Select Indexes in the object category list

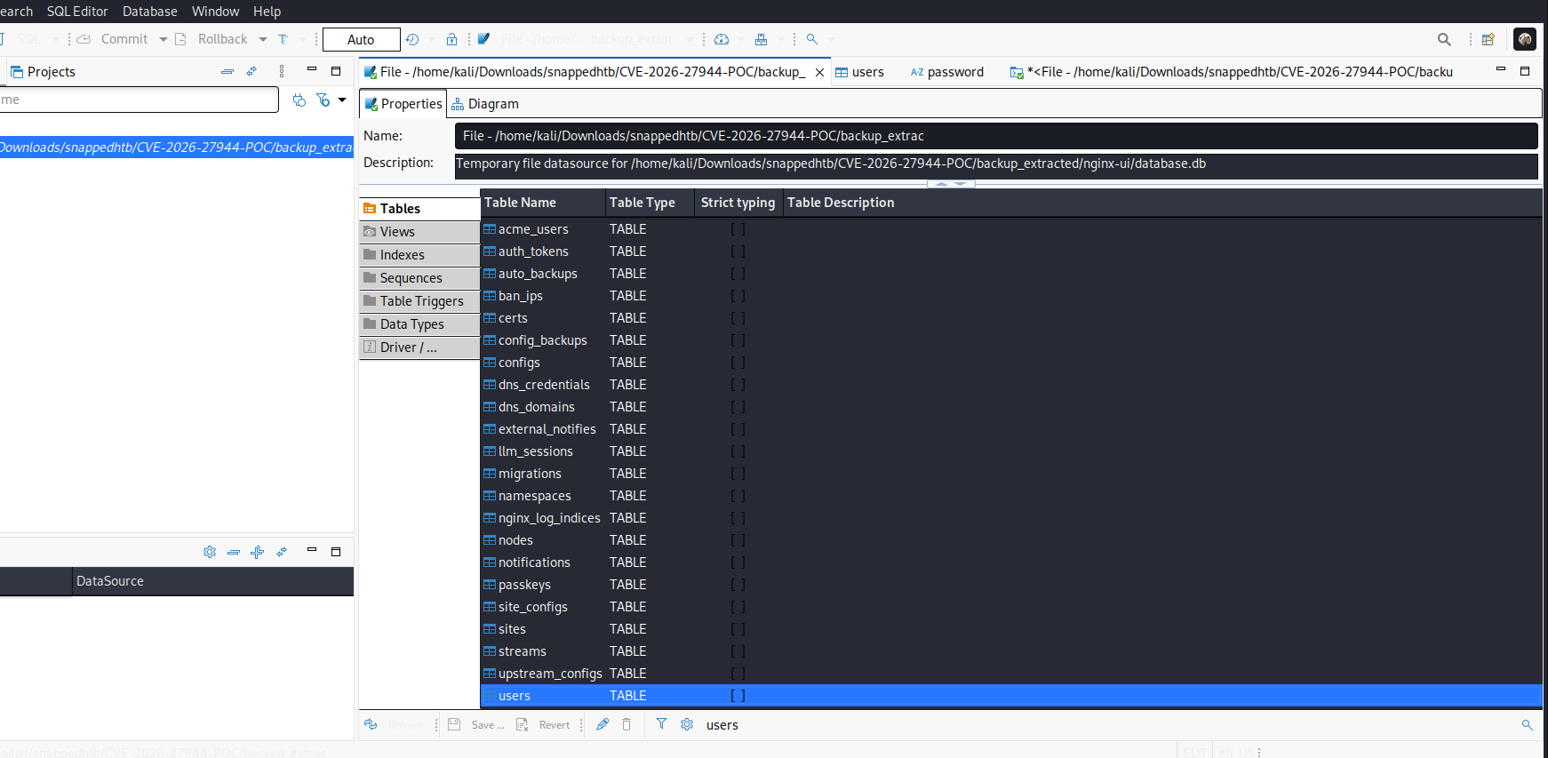point(403,255)
